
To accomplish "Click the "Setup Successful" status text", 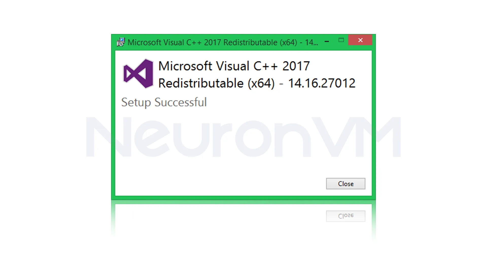I will point(164,102).
